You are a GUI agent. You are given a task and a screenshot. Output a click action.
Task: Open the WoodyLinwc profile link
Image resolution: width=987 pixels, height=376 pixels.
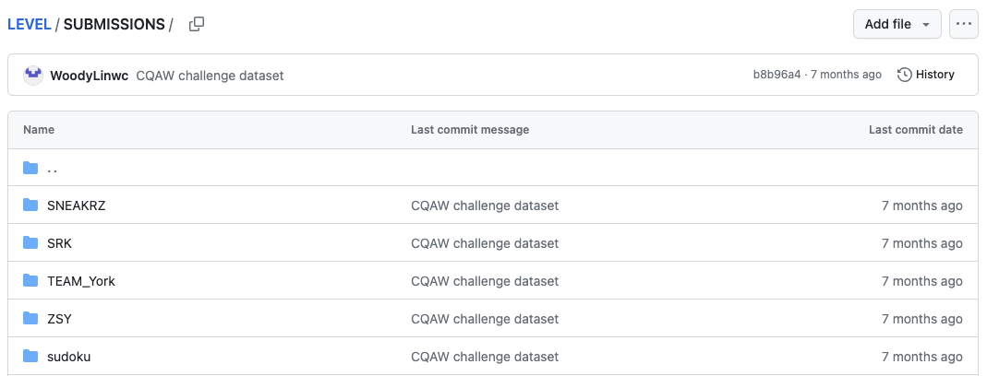pyautogui.click(x=90, y=76)
